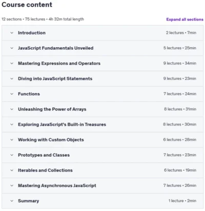Open chevron for Diving into JavaScript Statements
This screenshot has height=211, width=205.
(x=12, y=79)
